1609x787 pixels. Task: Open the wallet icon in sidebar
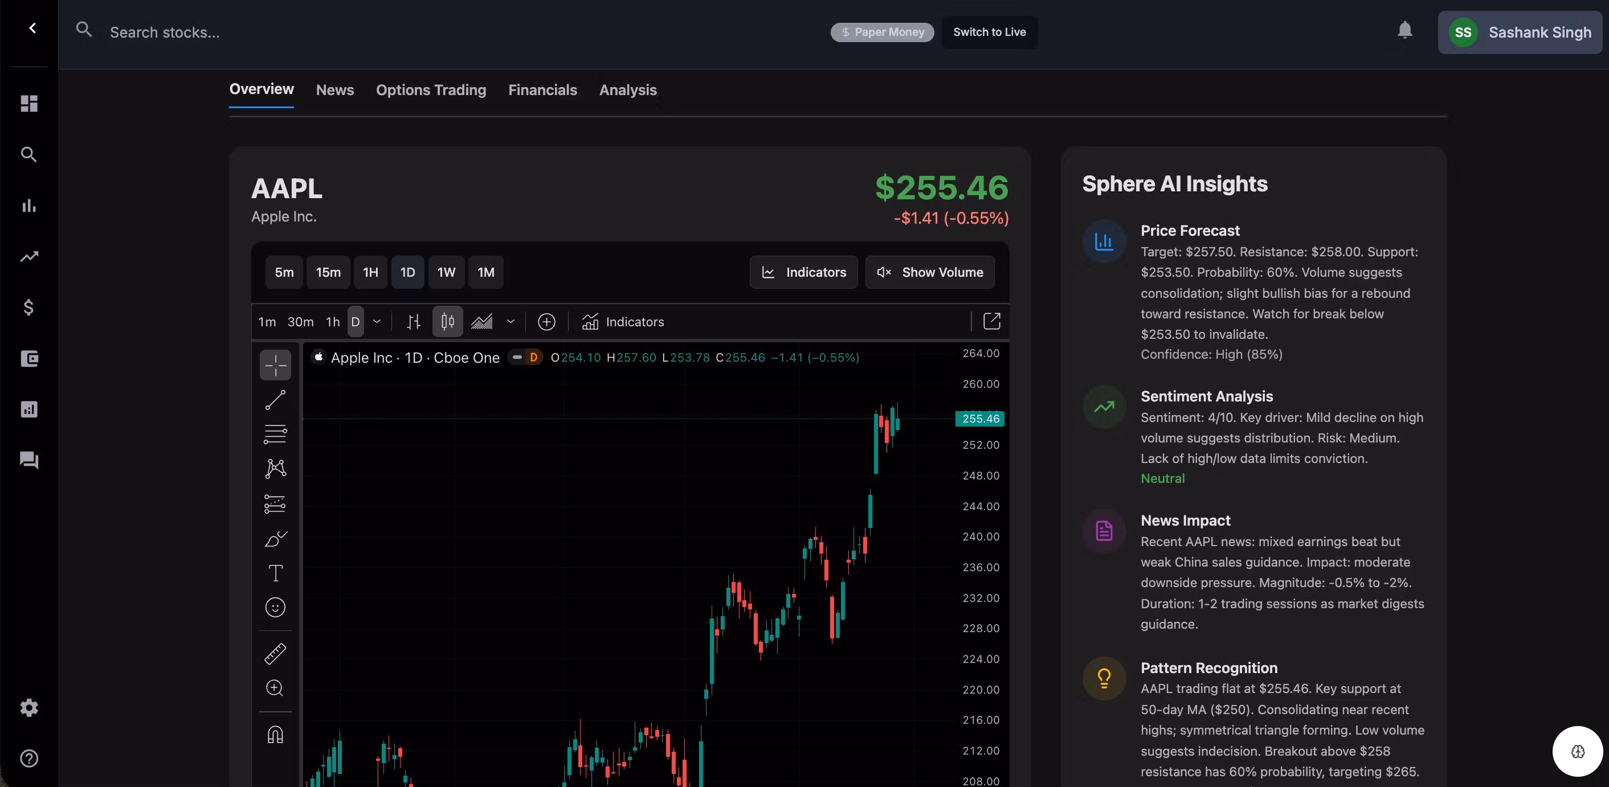coord(28,358)
